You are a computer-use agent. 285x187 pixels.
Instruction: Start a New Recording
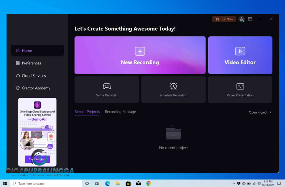[140, 55]
